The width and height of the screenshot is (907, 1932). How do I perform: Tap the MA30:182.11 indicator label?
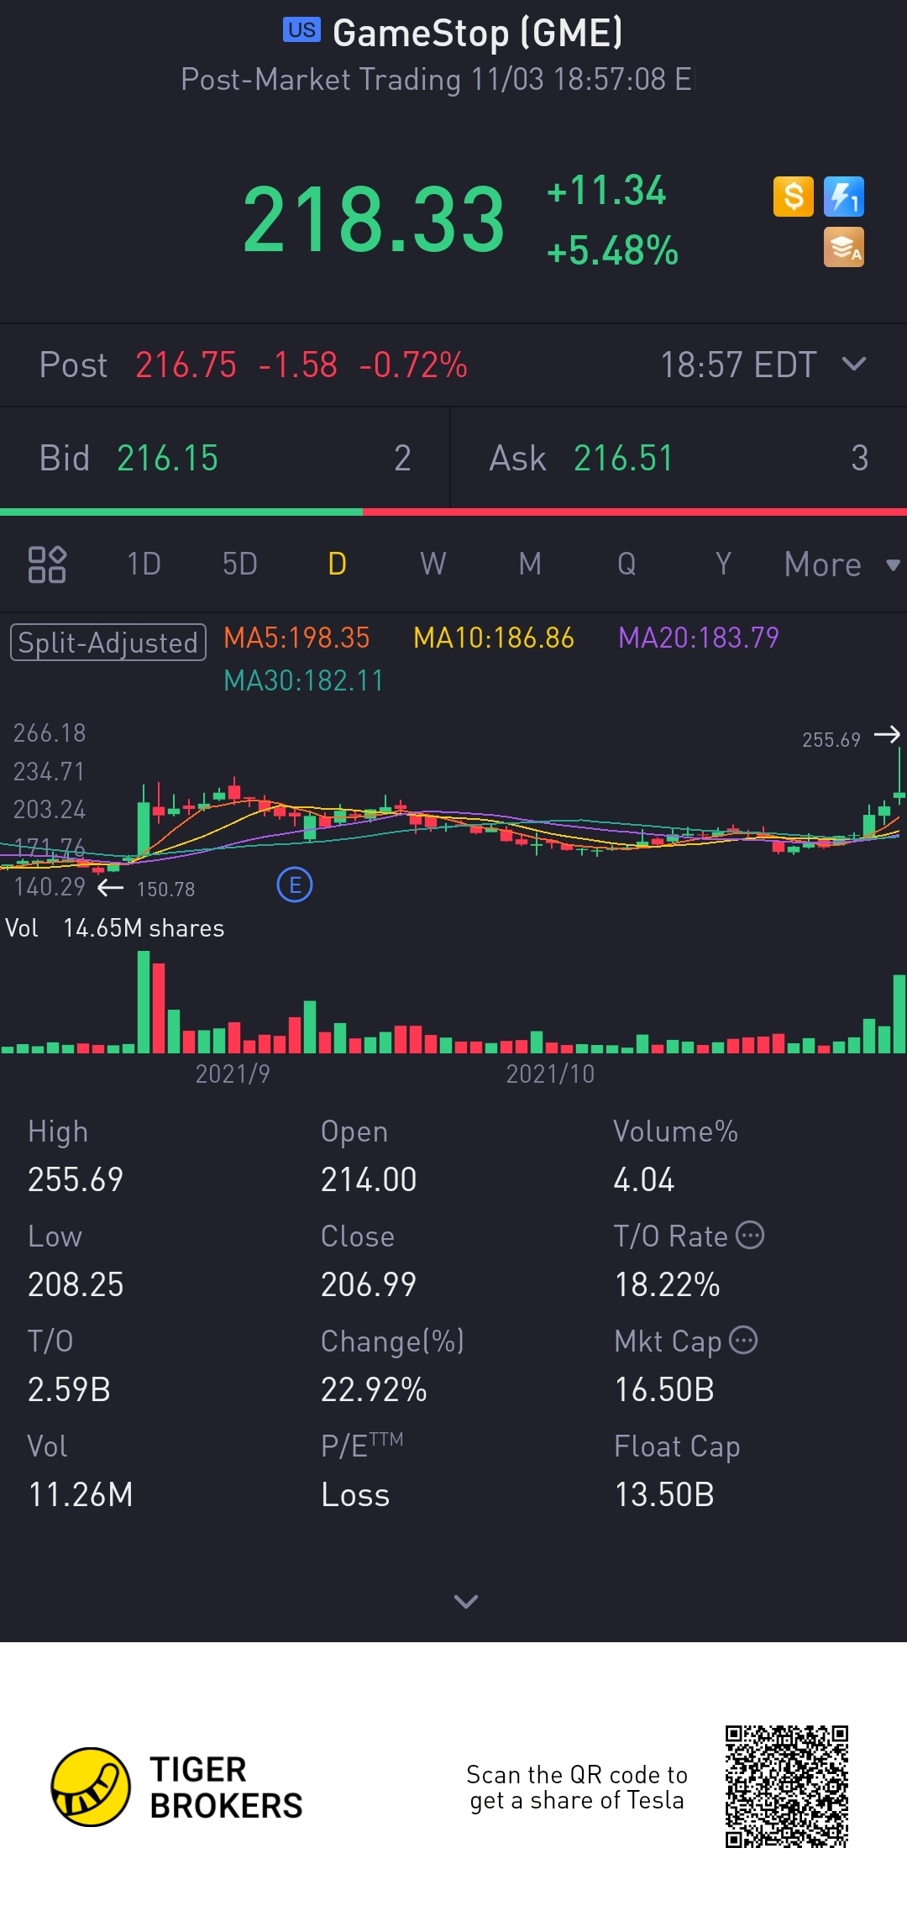tap(303, 680)
